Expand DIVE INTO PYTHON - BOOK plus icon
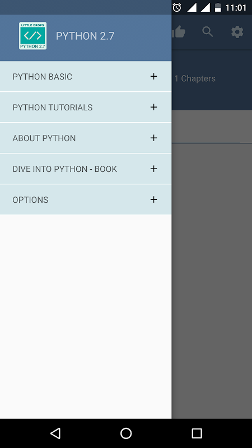252x448 pixels. pos(153,169)
